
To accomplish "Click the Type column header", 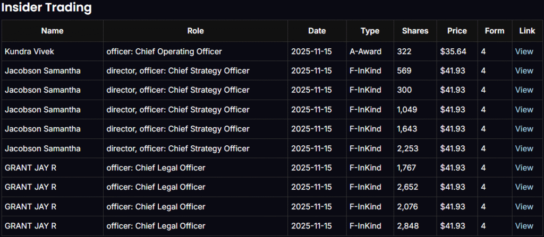I will (x=370, y=31).
